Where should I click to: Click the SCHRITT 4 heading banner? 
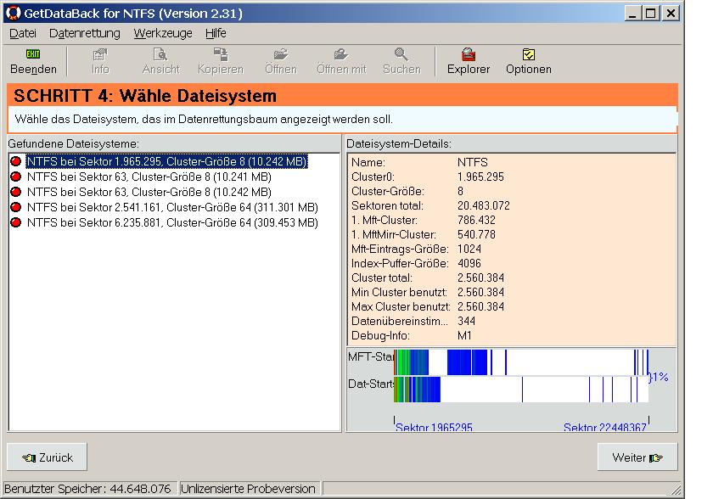342,95
